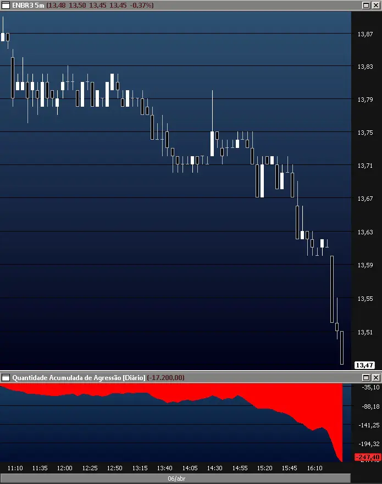This screenshot has width=382, height=484.
Task: Click the 13,63 price axis label
Action: point(365,232)
